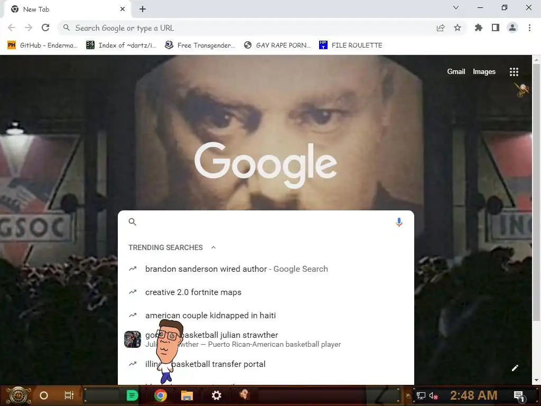This screenshot has width=541, height=406.
Task: Reload the current page
Action: click(45, 28)
